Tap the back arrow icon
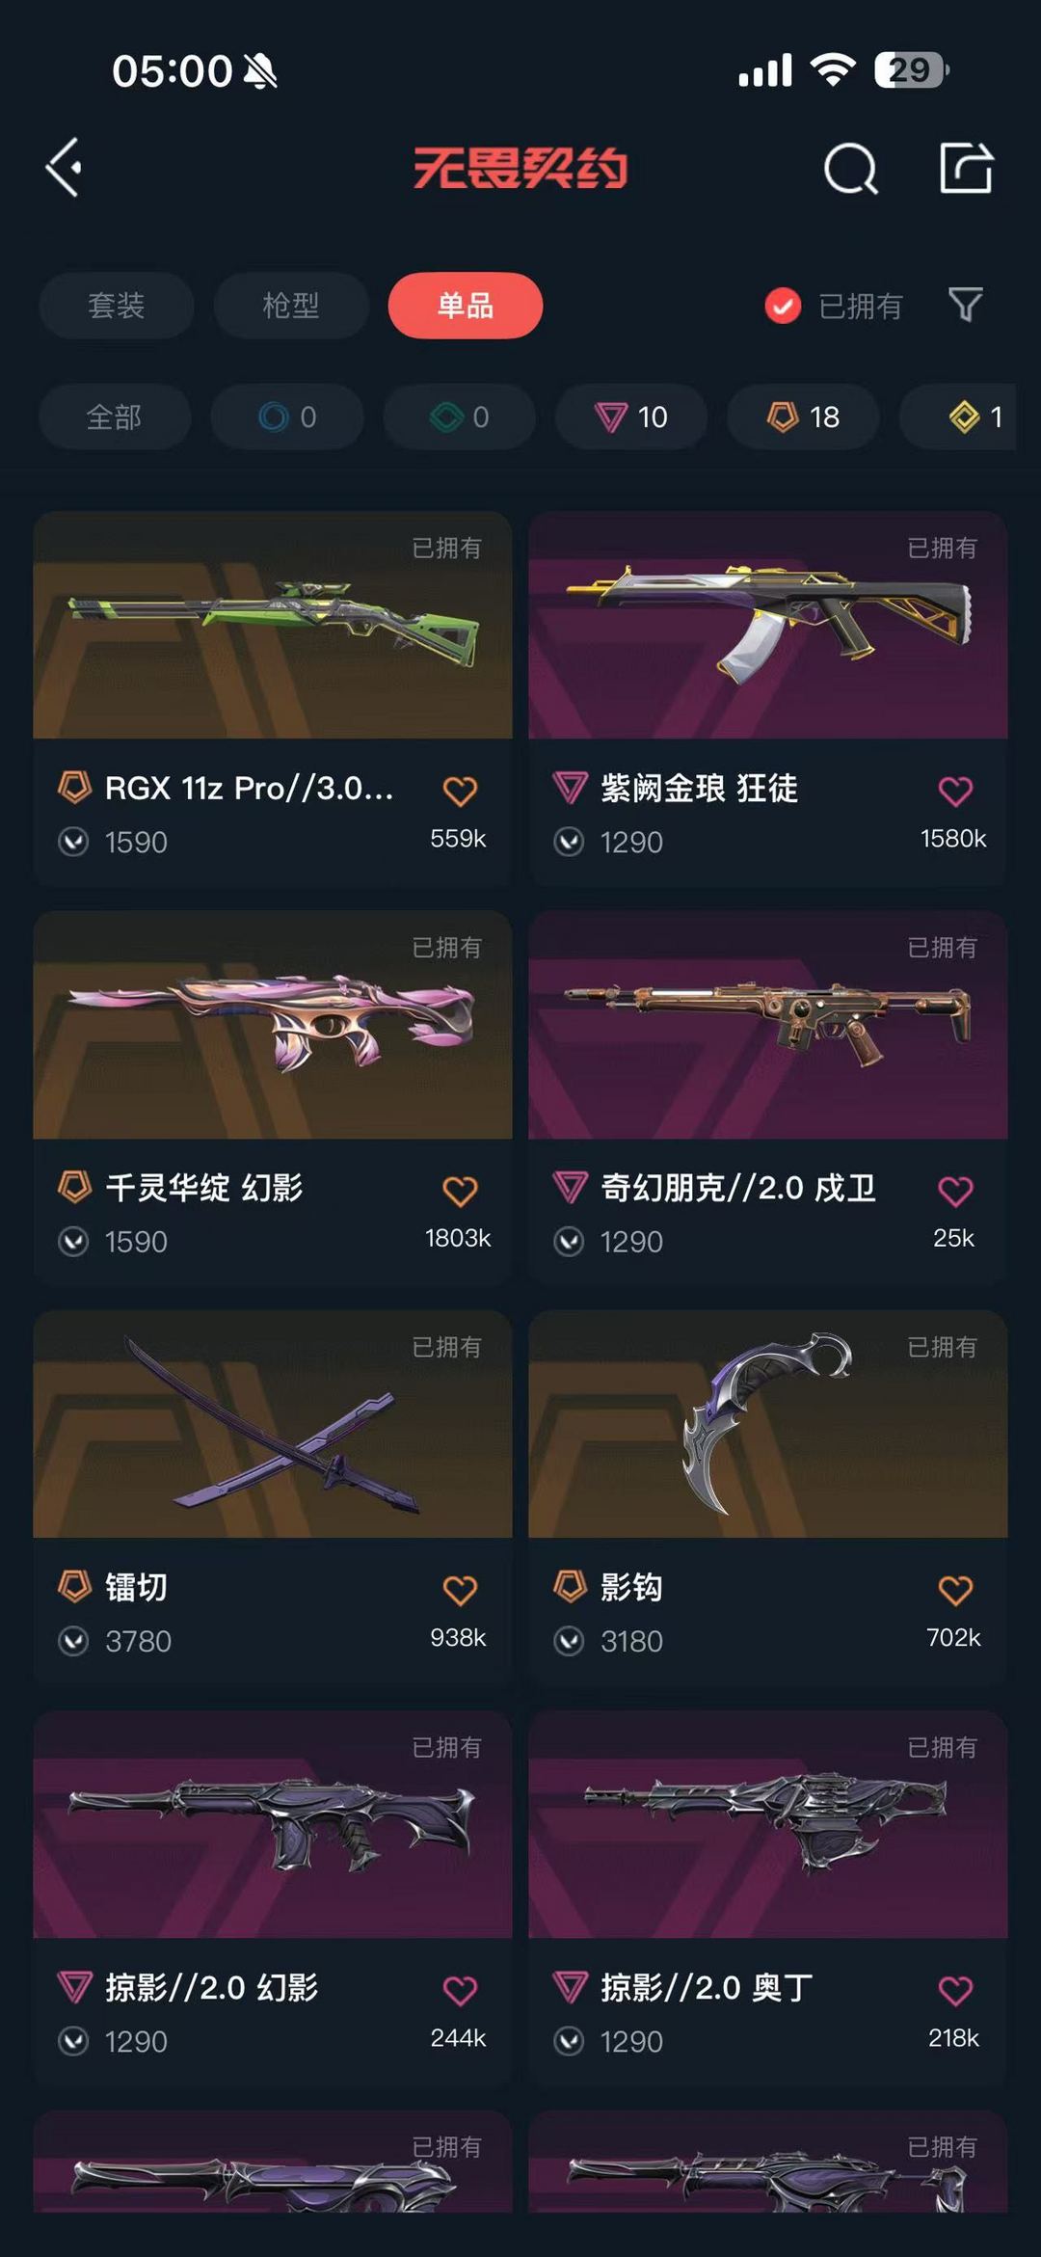1041x2257 pixels. pos(64,168)
